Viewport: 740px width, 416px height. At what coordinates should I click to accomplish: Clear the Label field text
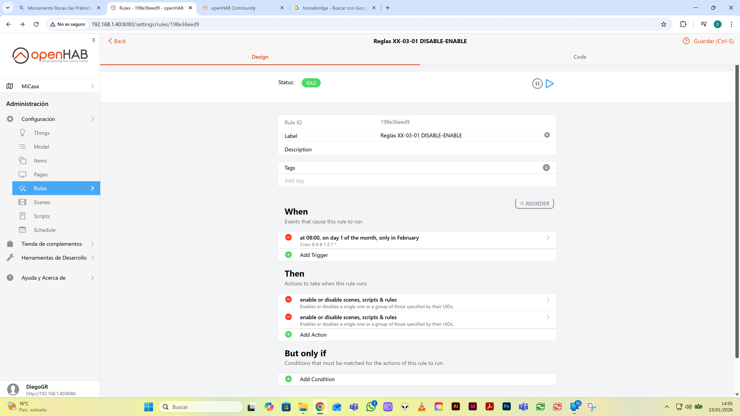pyautogui.click(x=547, y=135)
